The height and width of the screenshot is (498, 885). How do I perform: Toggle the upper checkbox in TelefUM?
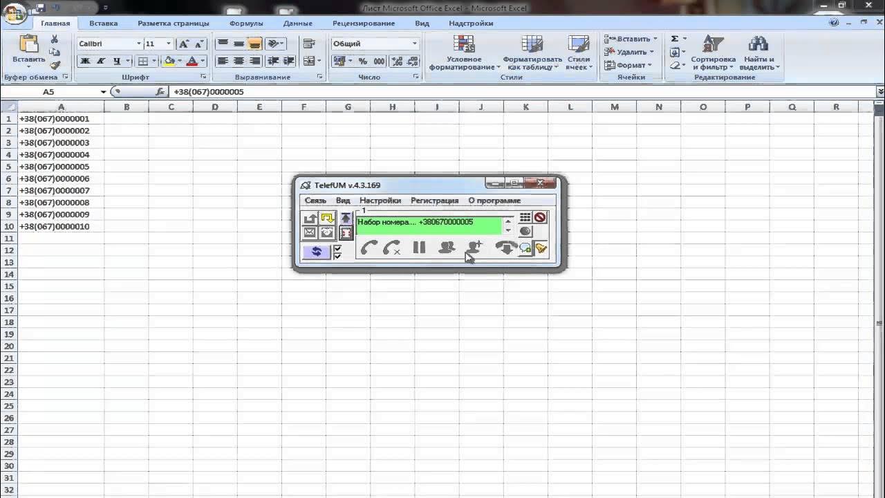(337, 248)
